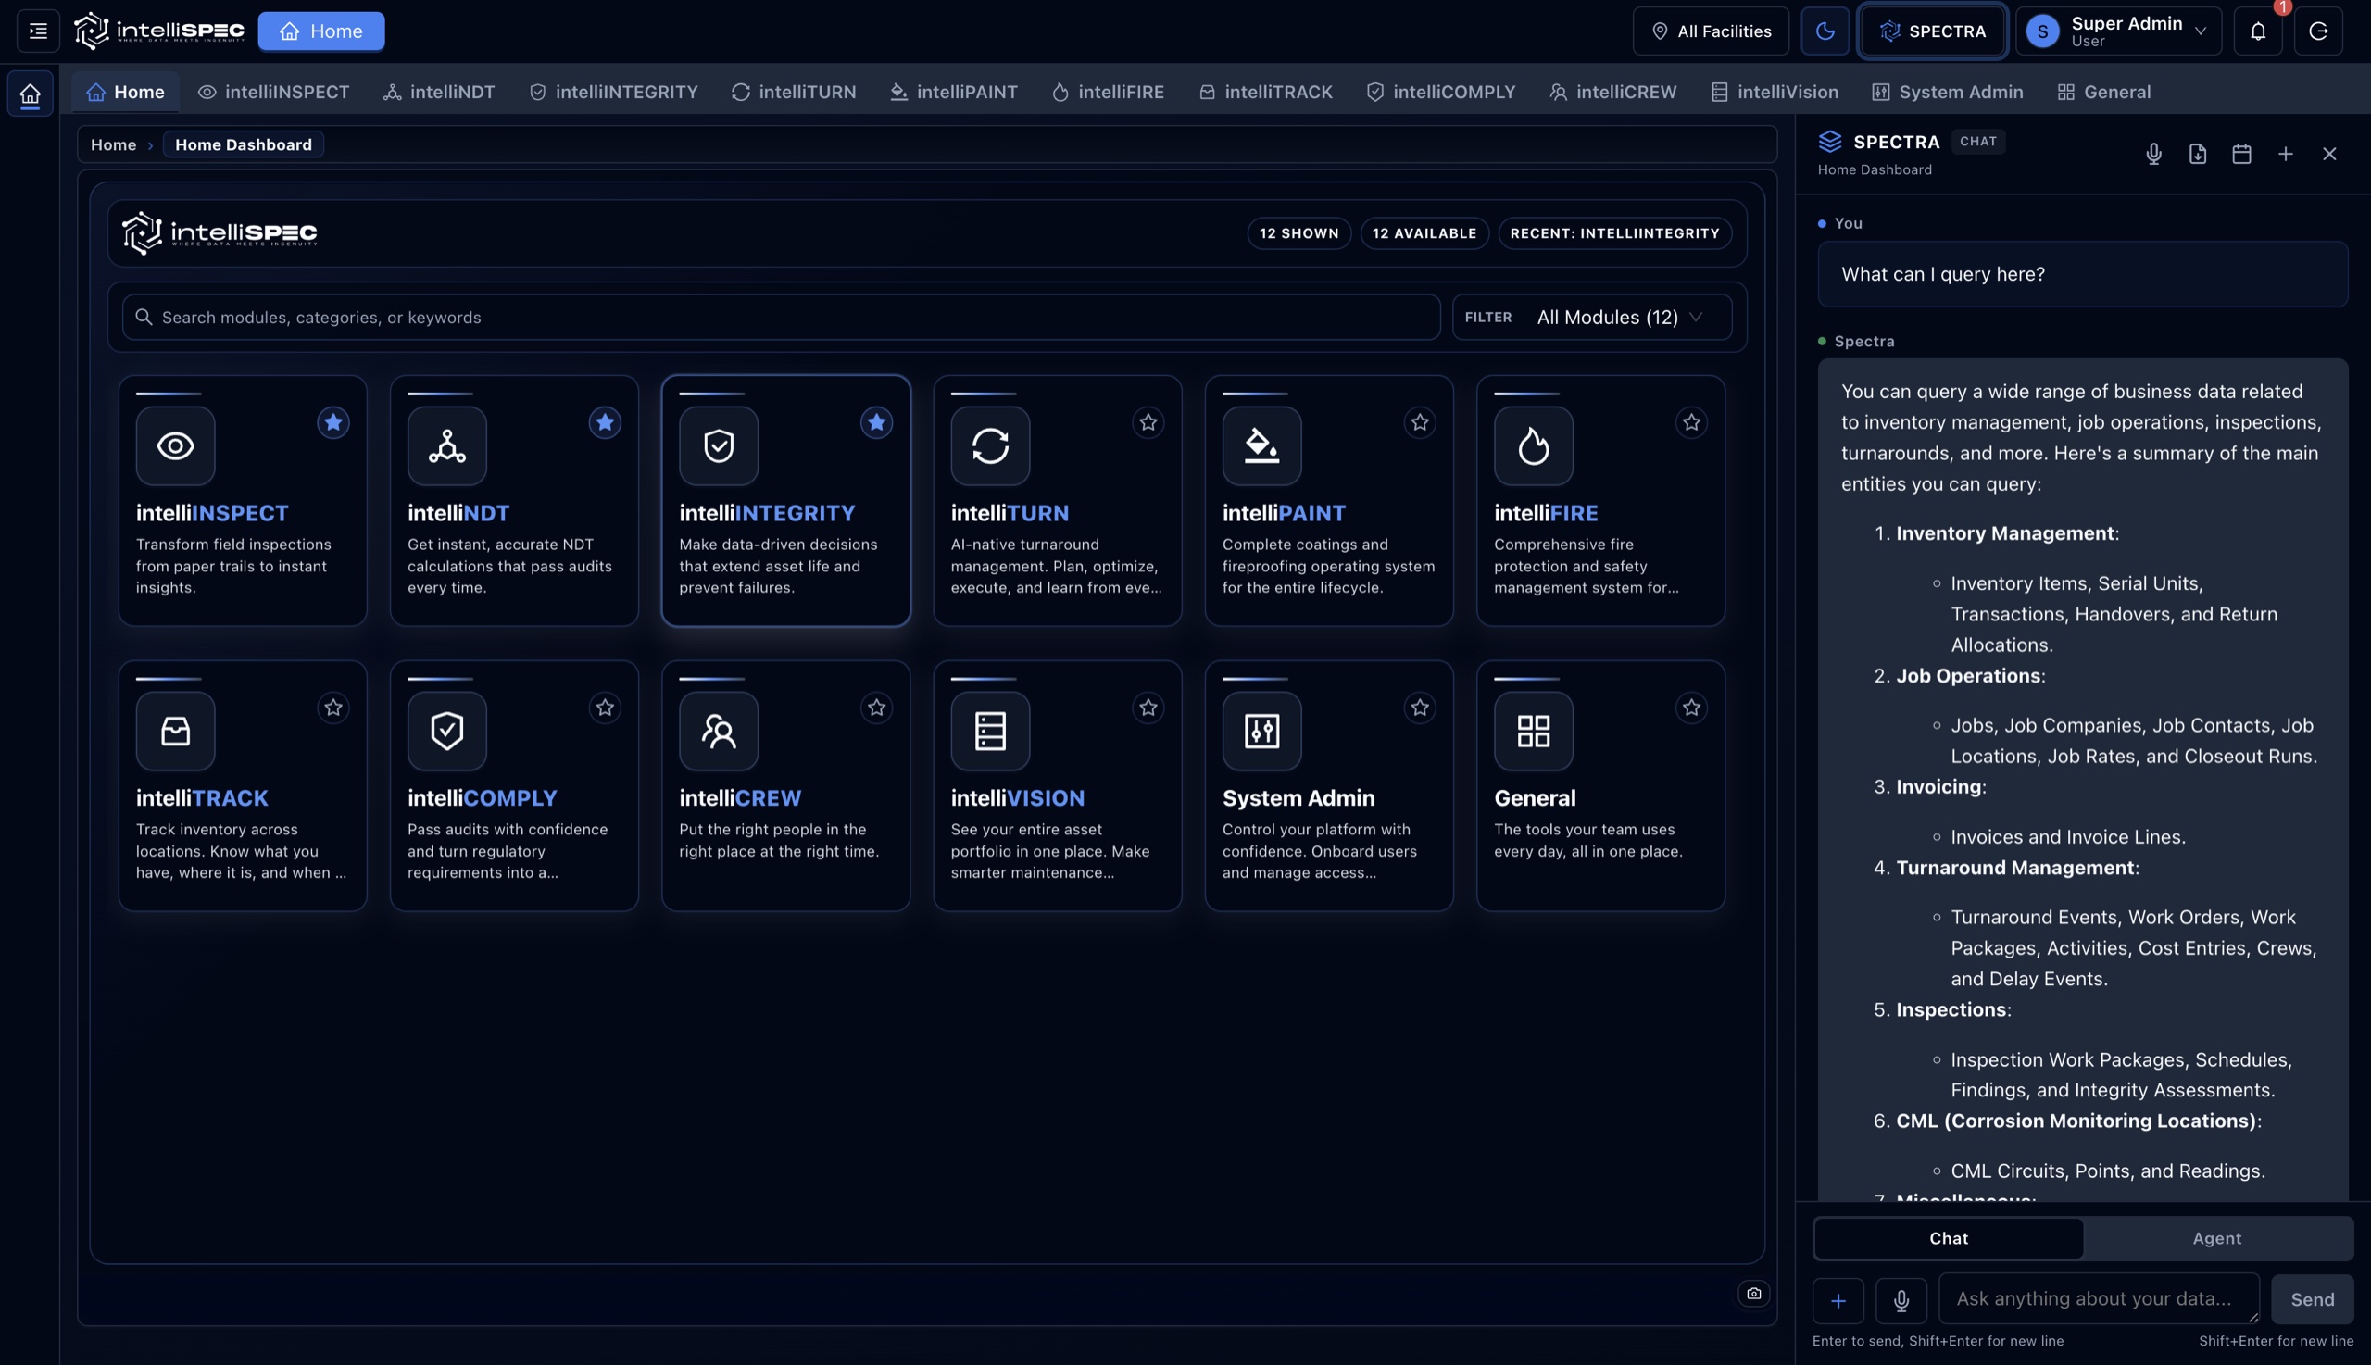2371x1365 pixels.
Task: Switch to intelliTURN nav tab
Action: [794, 92]
